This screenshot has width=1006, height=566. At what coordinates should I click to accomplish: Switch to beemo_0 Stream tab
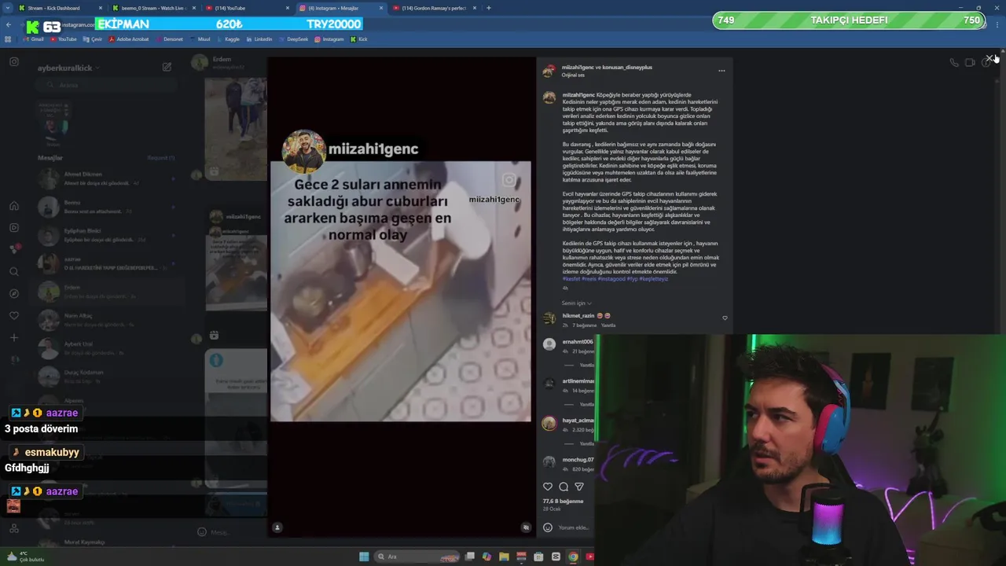point(155,8)
